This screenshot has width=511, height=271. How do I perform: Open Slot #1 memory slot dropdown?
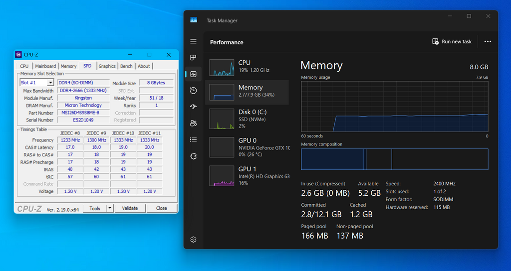pyautogui.click(x=37, y=83)
